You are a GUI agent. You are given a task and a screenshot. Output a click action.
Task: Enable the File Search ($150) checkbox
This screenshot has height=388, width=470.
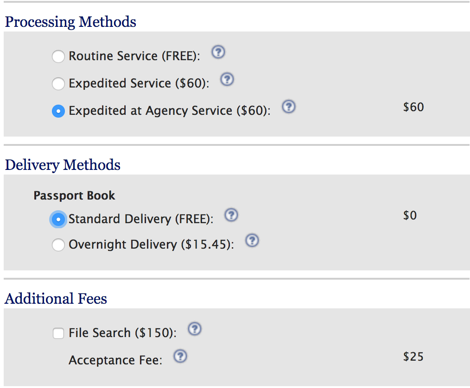(x=58, y=333)
